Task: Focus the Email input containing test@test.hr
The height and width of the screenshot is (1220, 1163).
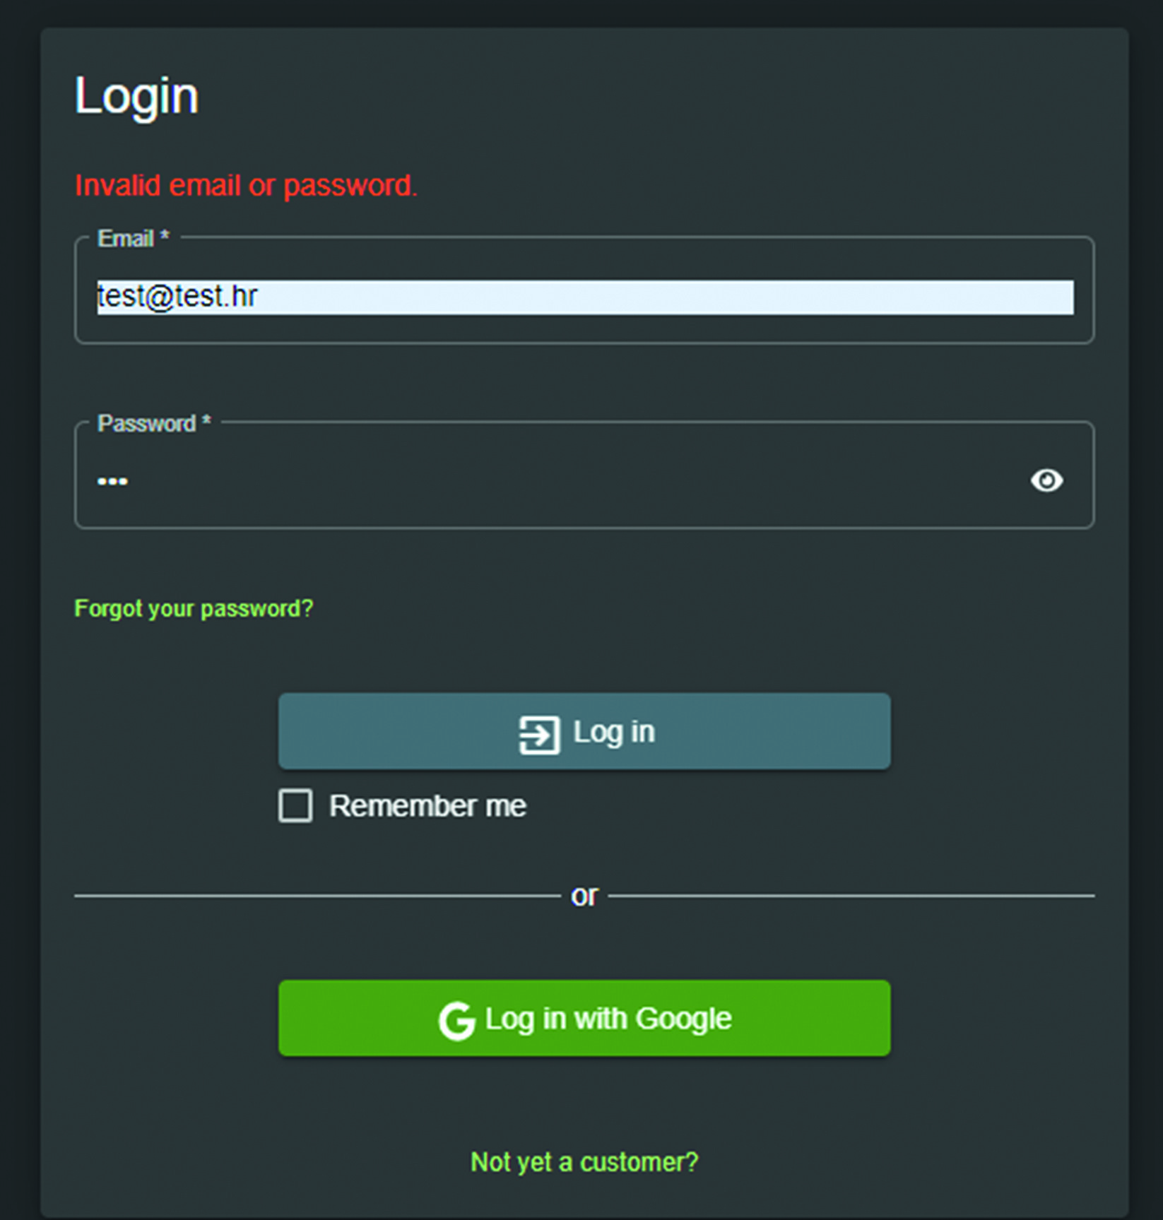Action: coord(585,297)
